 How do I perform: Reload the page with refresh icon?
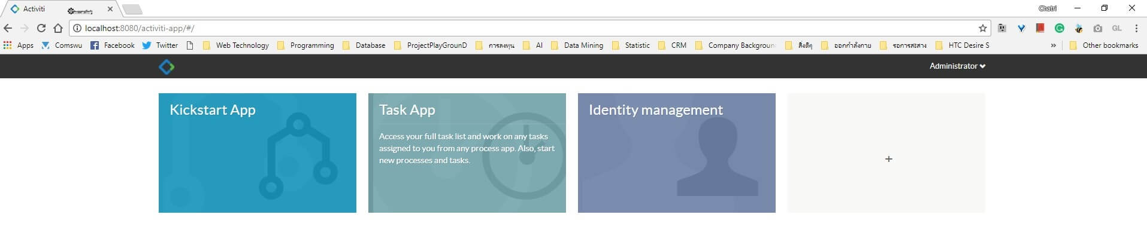[41, 28]
